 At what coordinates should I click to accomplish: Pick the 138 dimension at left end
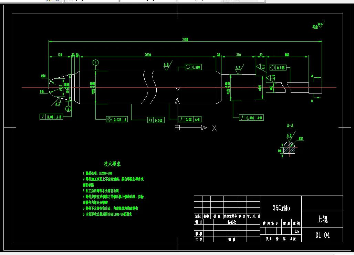pos(60,55)
